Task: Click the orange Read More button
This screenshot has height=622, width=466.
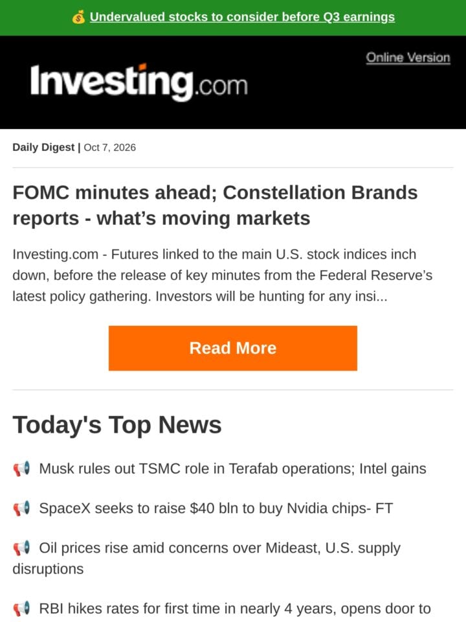Action: (232, 348)
